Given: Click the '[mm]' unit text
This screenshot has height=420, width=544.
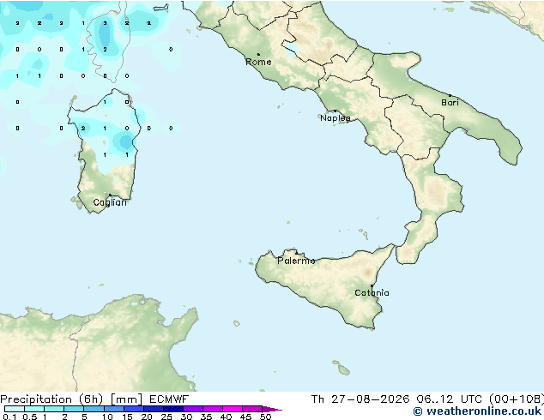Looking at the screenshot, I should tap(126, 399).
